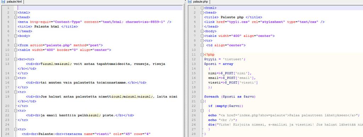This screenshot has width=363, height=137.
Task: Collapse the <tr> fold on line 21 of palaute.html
Action: (16, 111)
